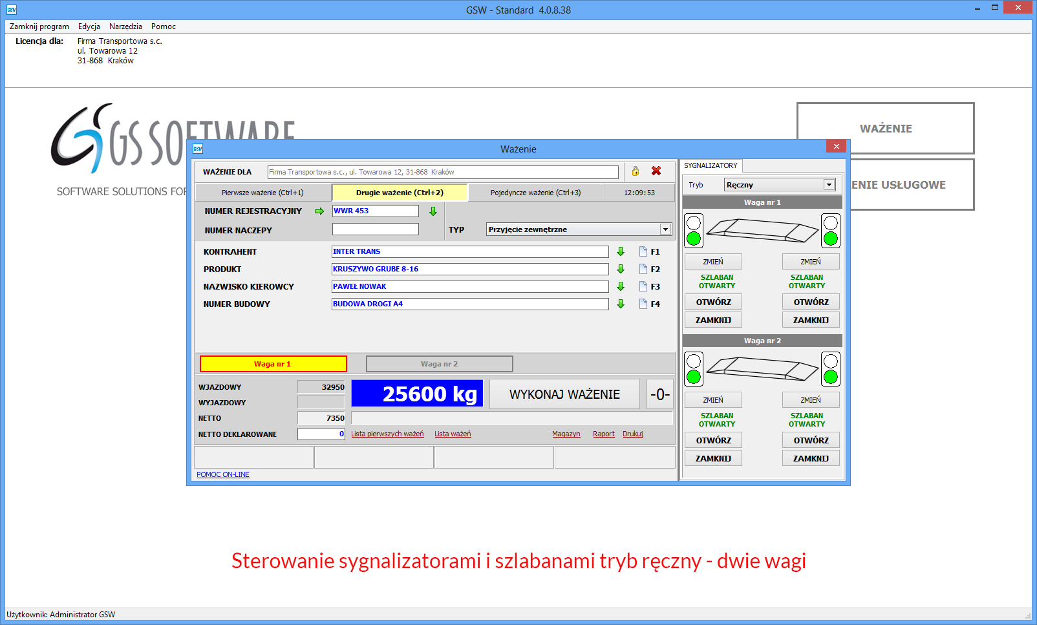Open the TYP dropdown Przyjęcie zewnętrzne
Viewport: 1037px width, 625px height.
pyautogui.click(x=665, y=229)
